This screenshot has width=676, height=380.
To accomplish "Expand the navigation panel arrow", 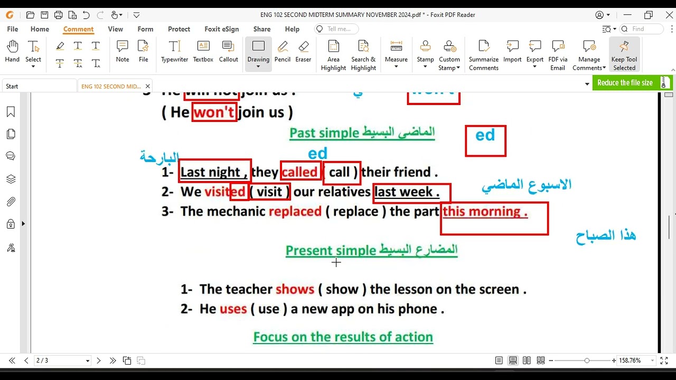I will [23, 224].
